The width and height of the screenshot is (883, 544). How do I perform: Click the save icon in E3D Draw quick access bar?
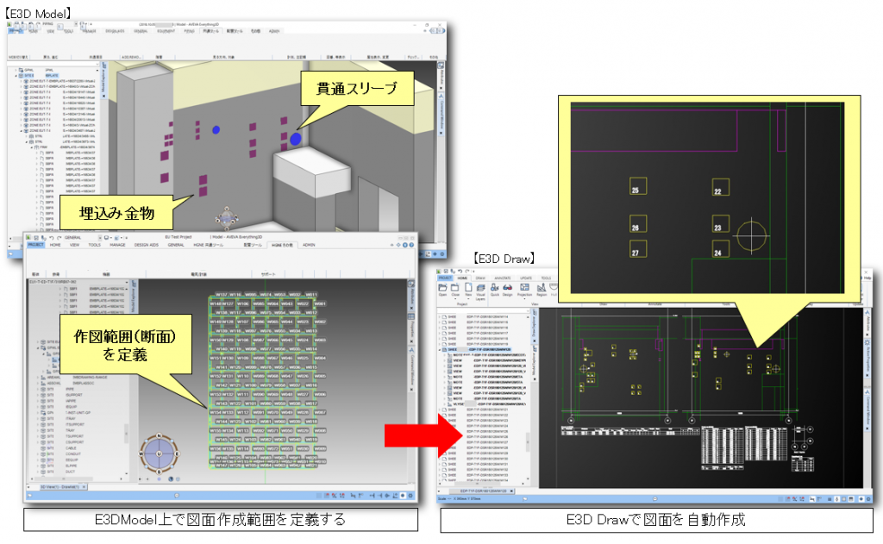pos(446,271)
